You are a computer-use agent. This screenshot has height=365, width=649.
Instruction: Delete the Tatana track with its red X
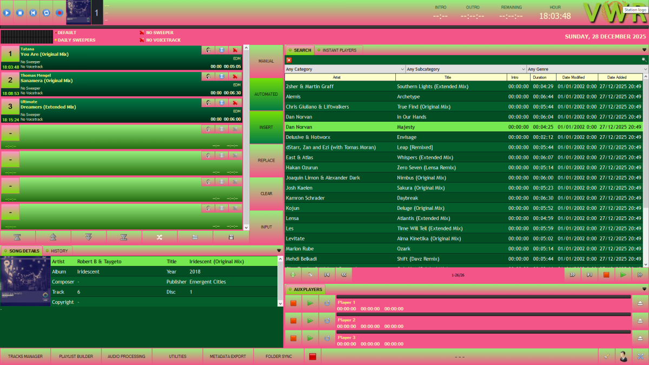235,49
